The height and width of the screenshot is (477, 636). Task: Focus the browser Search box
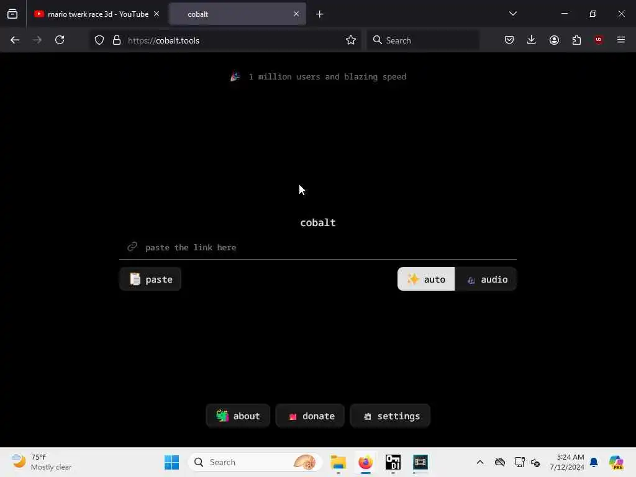tap(423, 40)
